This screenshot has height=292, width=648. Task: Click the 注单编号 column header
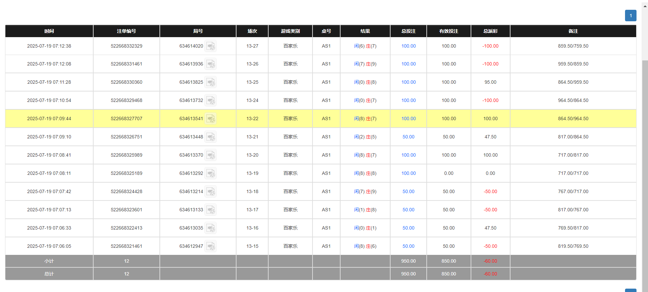tap(126, 31)
